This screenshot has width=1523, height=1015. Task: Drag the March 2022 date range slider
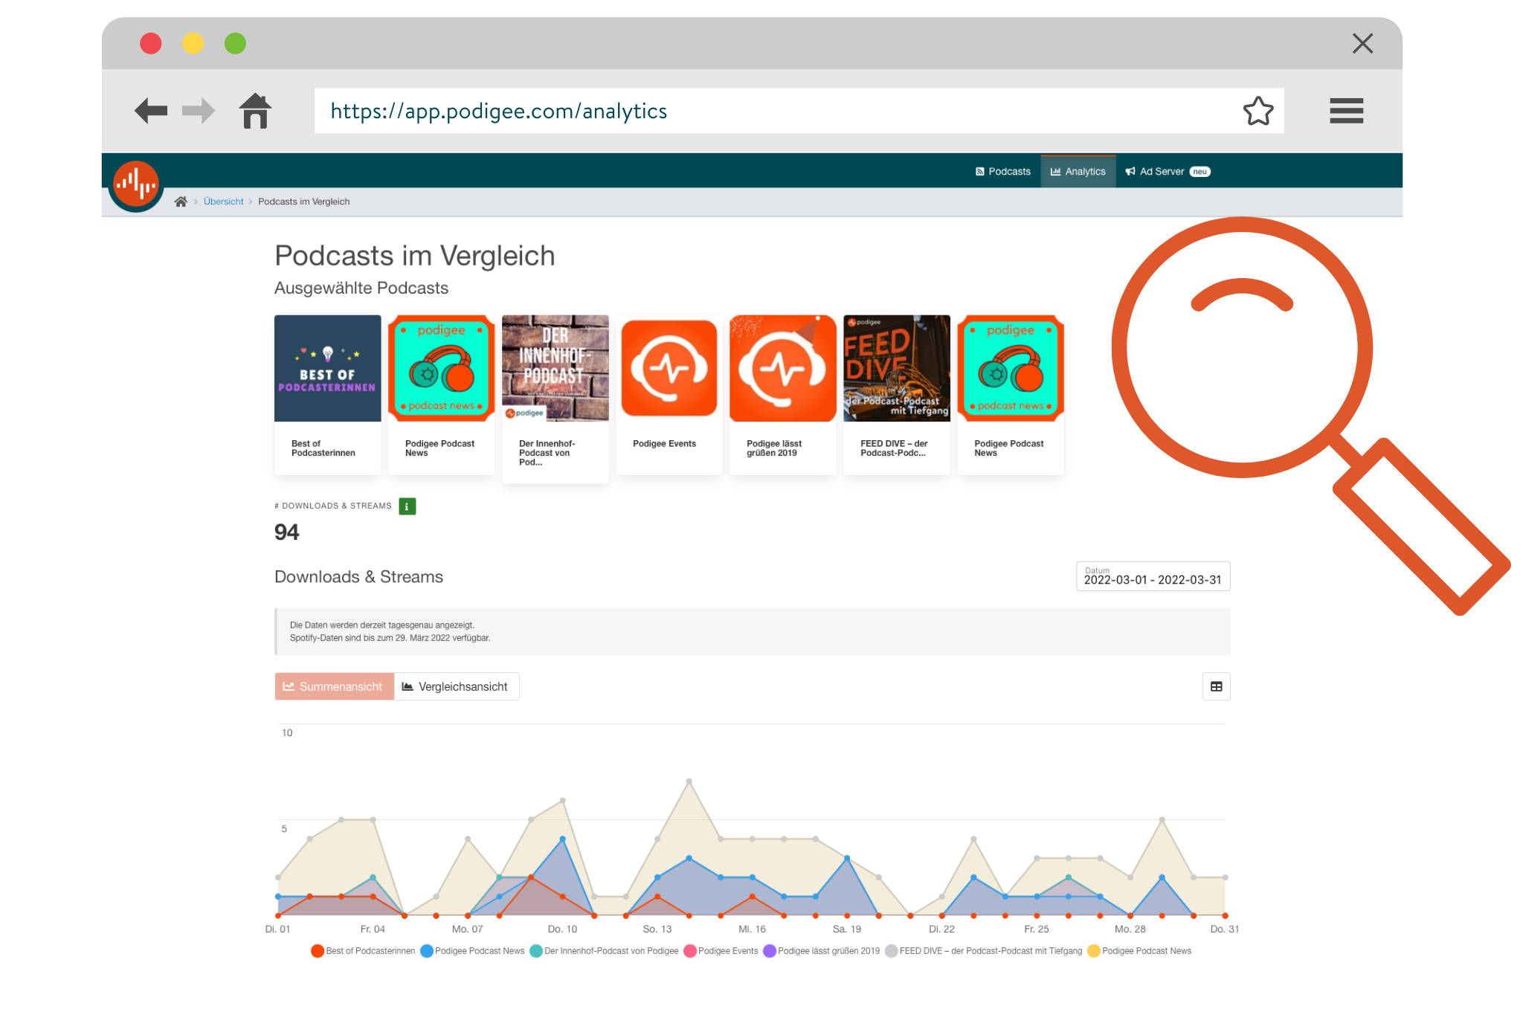1152,578
